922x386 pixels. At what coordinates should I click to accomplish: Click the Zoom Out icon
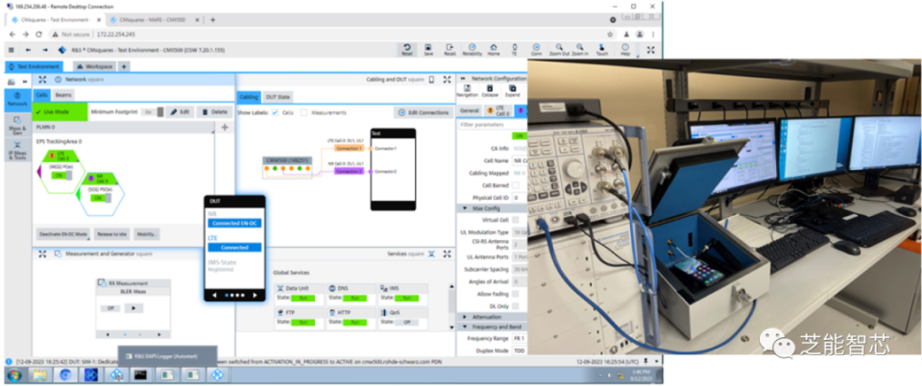tap(559, 50)
